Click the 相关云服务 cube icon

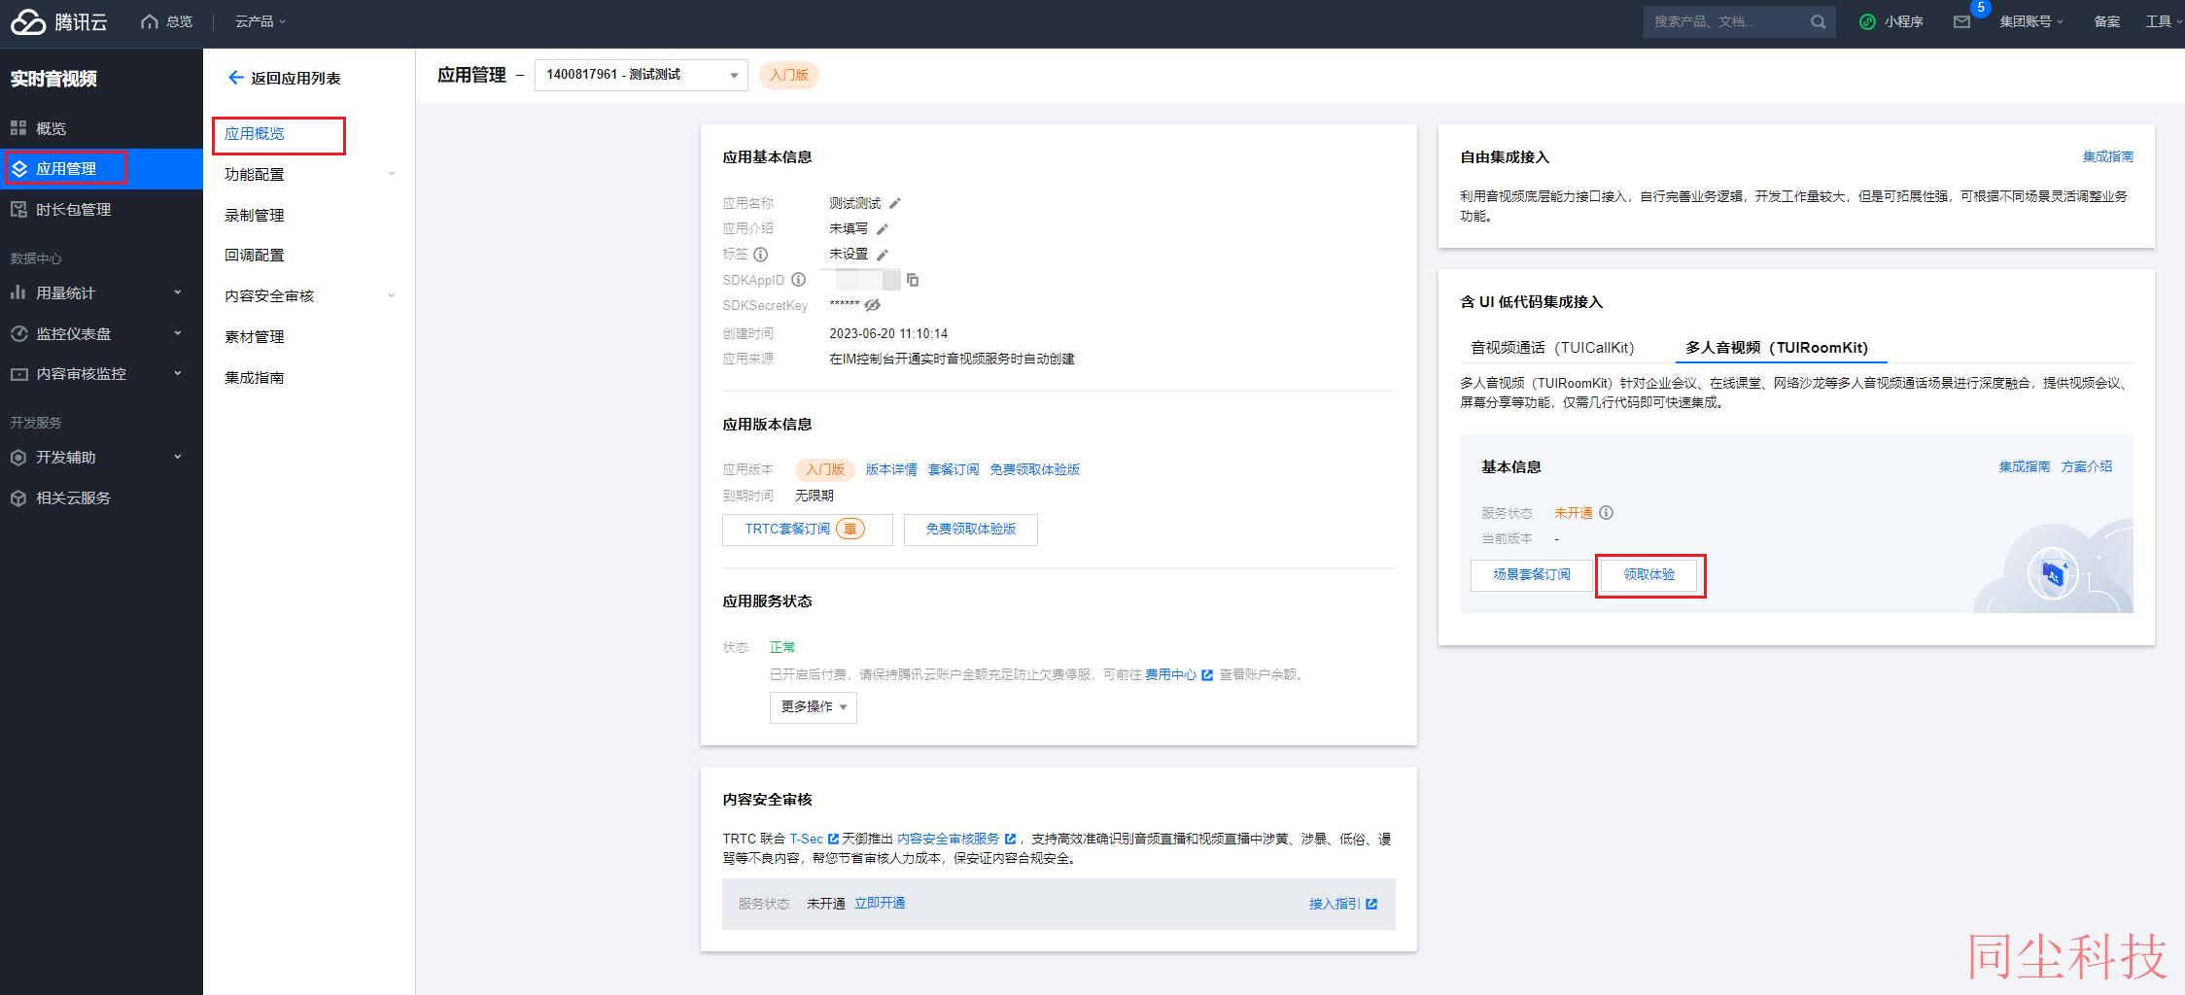click(x=18, y=497)
